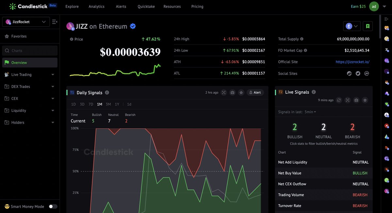This screenshot has width=392, height=213.
Task: Filter Live Signals by BULLISH stat
Action: (295, 131)
